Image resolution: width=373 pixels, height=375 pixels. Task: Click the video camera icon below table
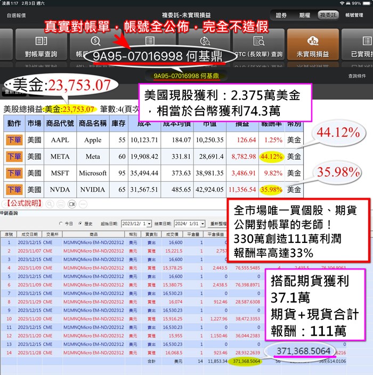click(x=72, y=203)
